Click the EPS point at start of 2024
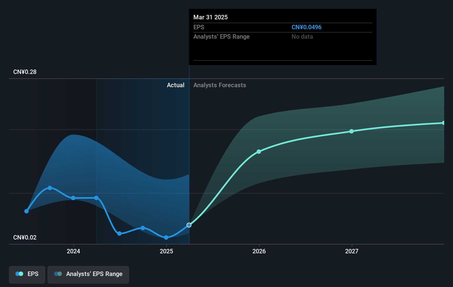Viewport: 453px width, 287px height. (73, 198)
